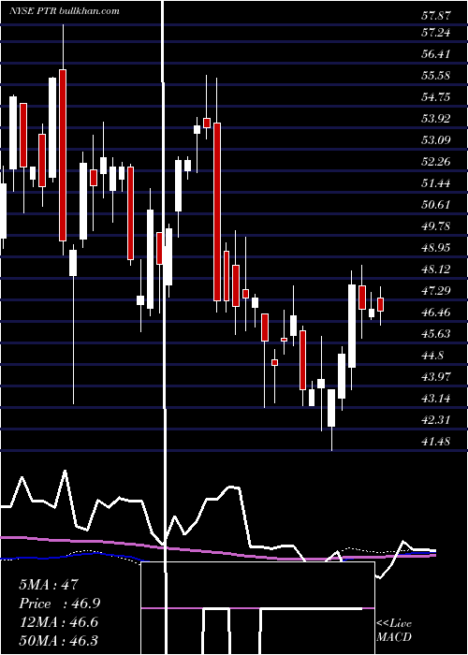This screenshot has width=468, height=655.
Task: Click the 57.24 price axis label
Action: 436,32
